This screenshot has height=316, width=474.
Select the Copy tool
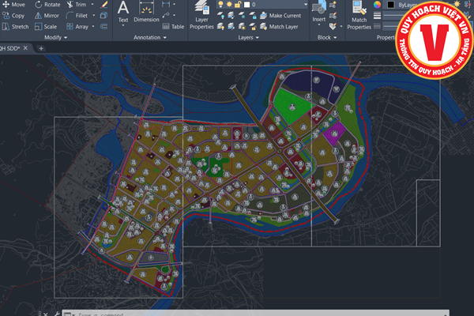pyautogui.click(x=13, y=15)
